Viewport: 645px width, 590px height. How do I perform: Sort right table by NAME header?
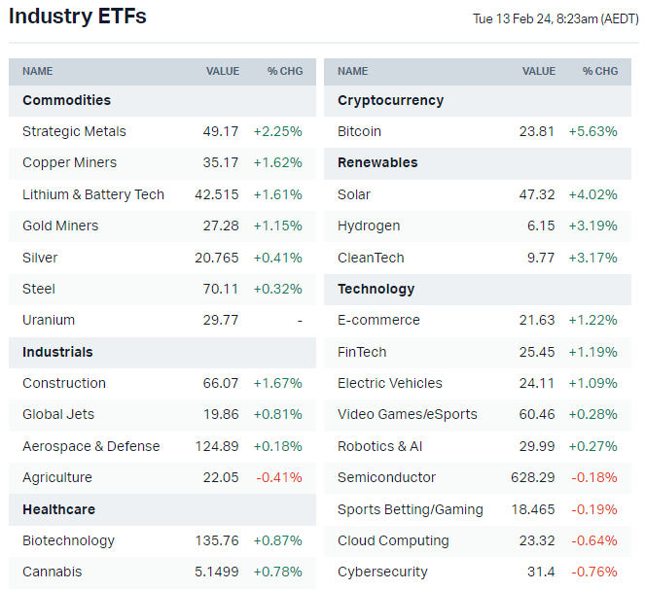[x=352, y=71]
